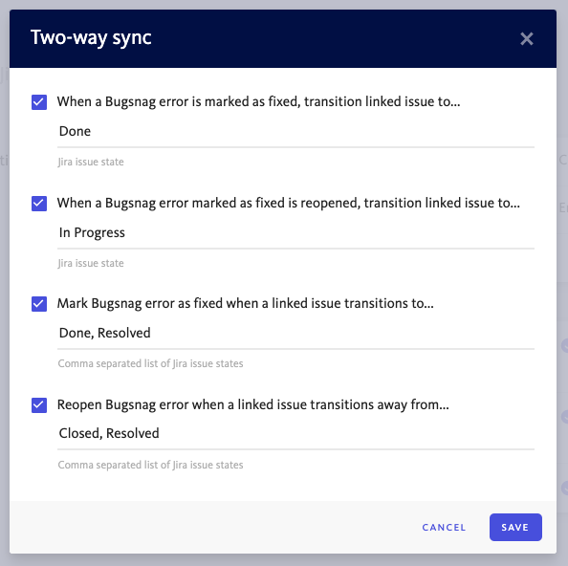
Task: Select Jira issue state hint under Done
Action: click(x=91, y=162)
